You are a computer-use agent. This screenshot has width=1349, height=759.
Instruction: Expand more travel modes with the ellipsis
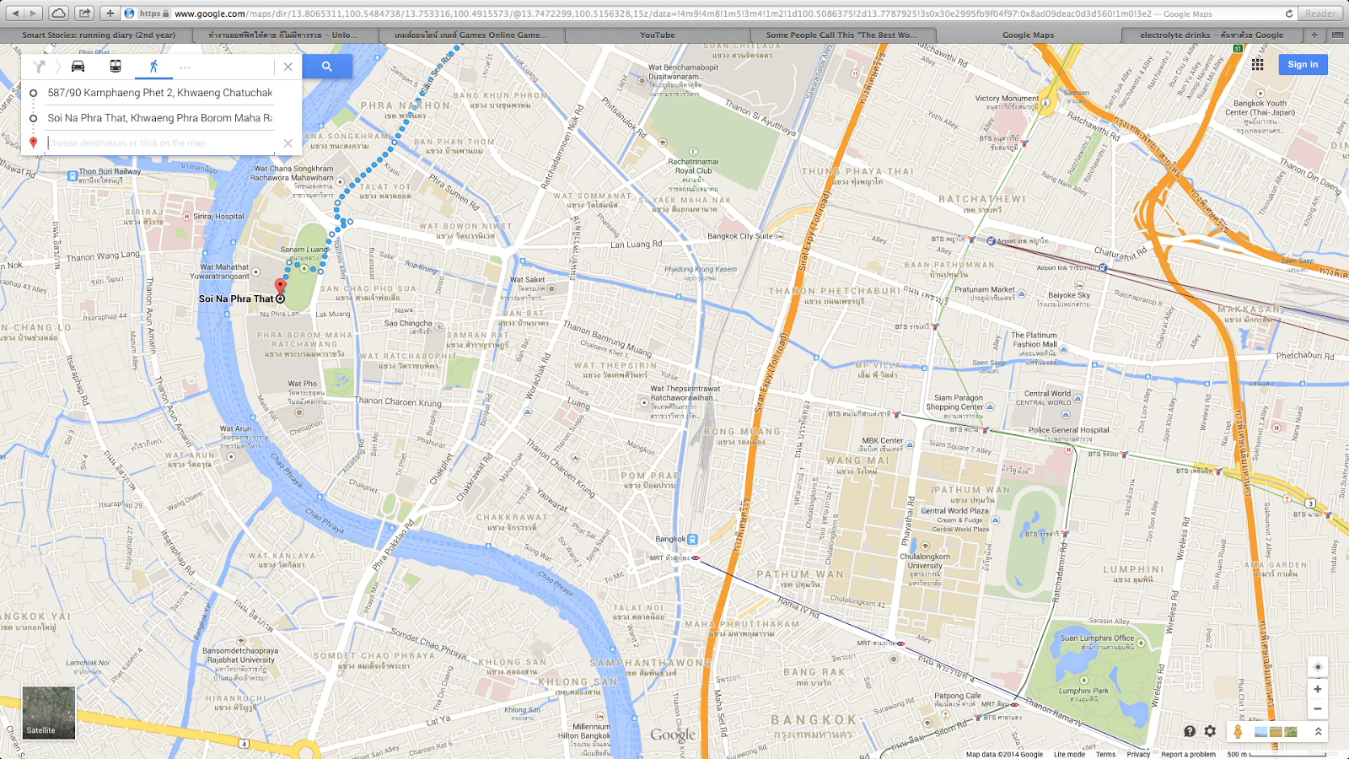click(185, 67)
